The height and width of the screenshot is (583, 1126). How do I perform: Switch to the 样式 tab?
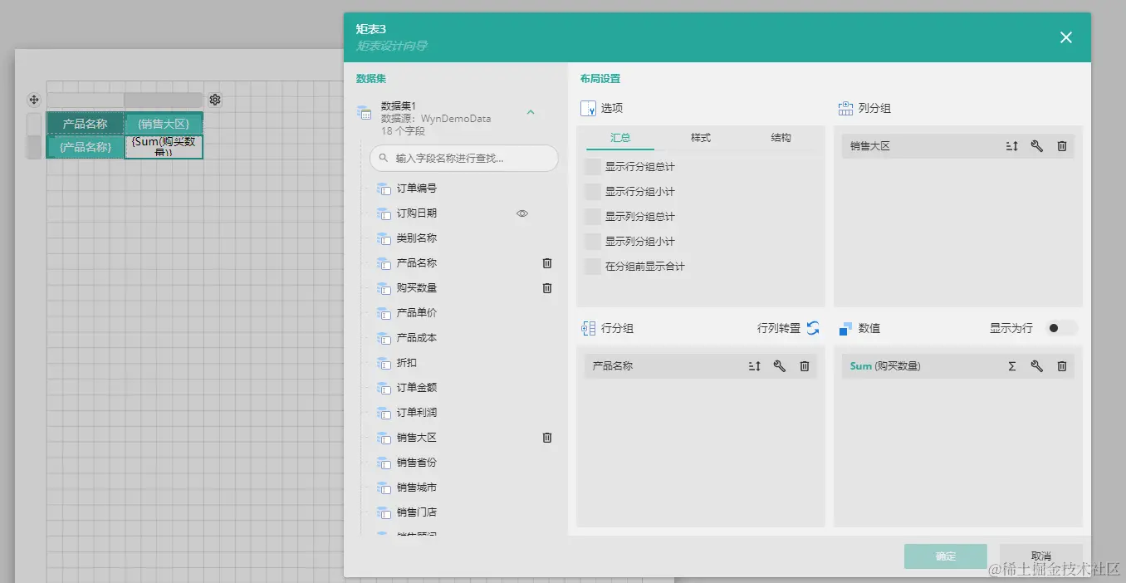(701, 138)
